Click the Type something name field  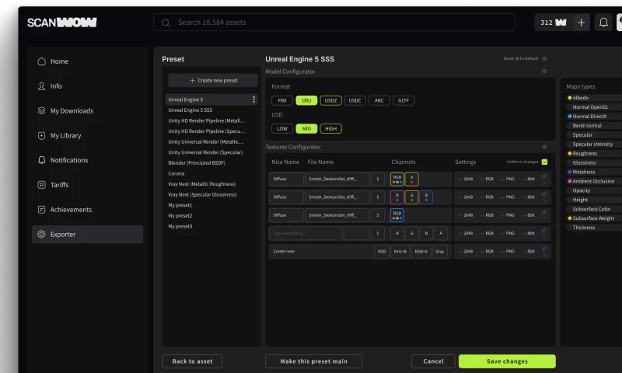tap(306, 233)
